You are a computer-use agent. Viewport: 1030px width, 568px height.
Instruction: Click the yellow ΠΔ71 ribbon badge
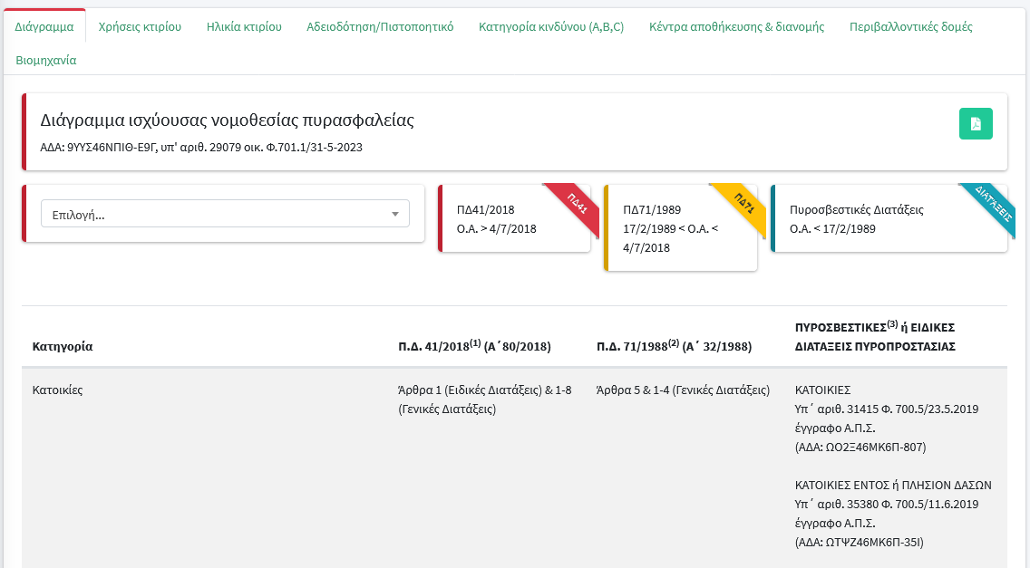[743, 206]
